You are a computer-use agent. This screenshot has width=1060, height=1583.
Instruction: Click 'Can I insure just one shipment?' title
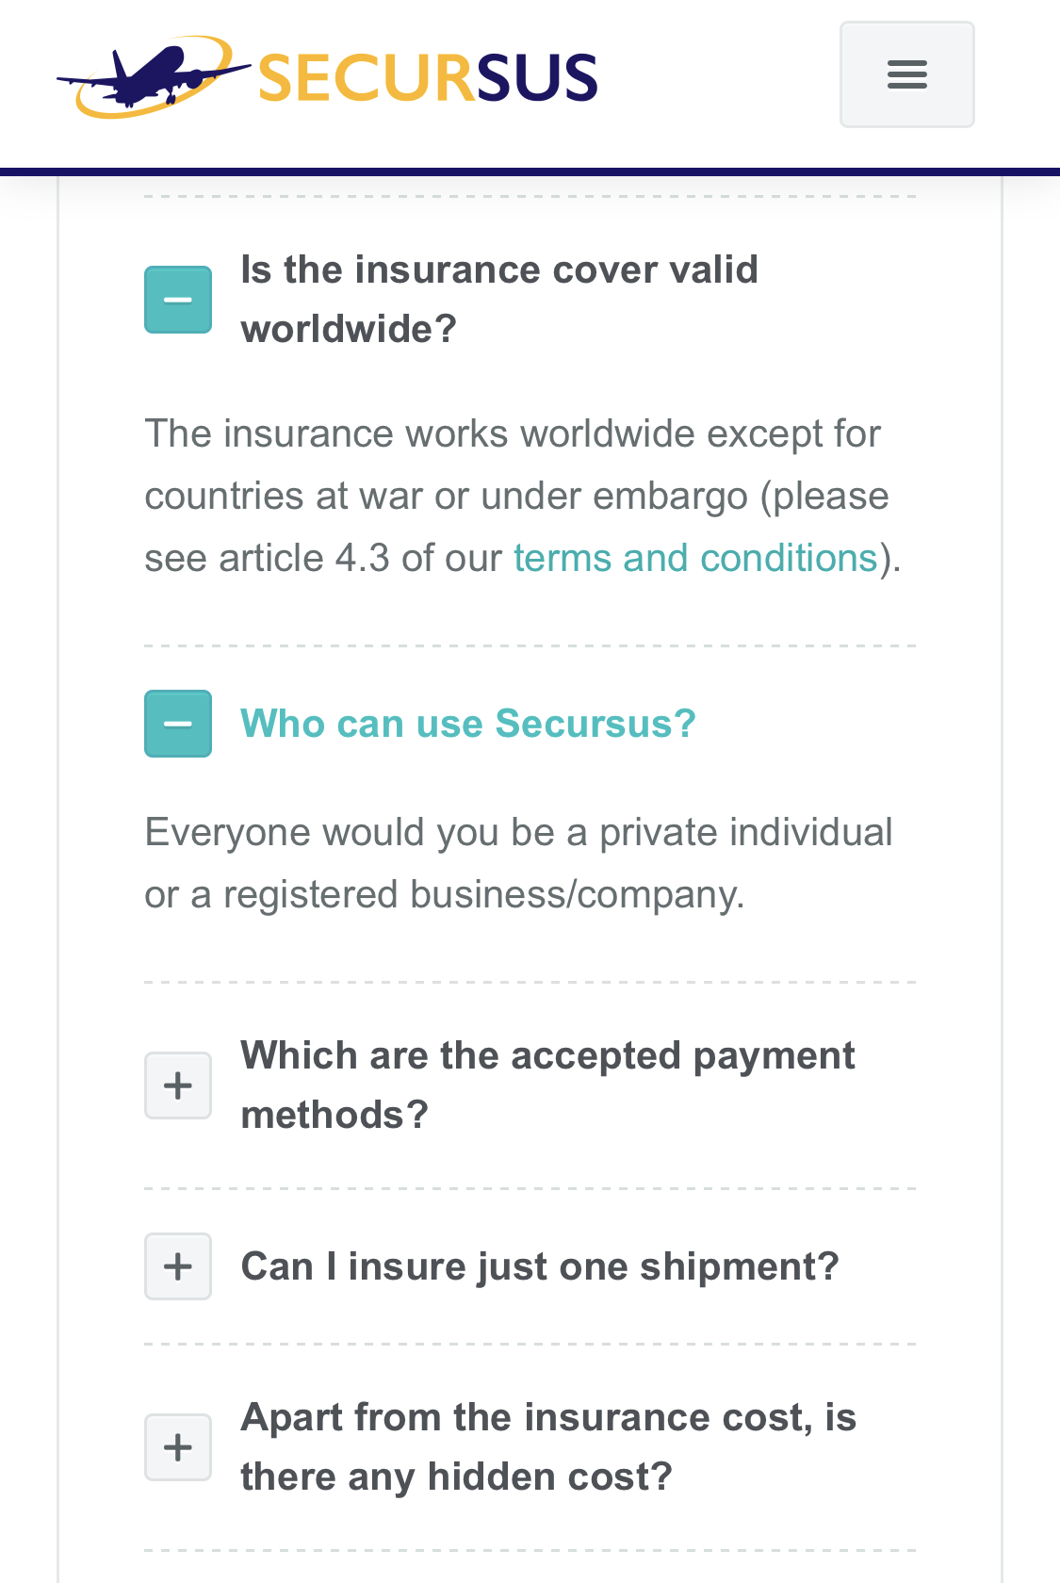point(539,1266)
